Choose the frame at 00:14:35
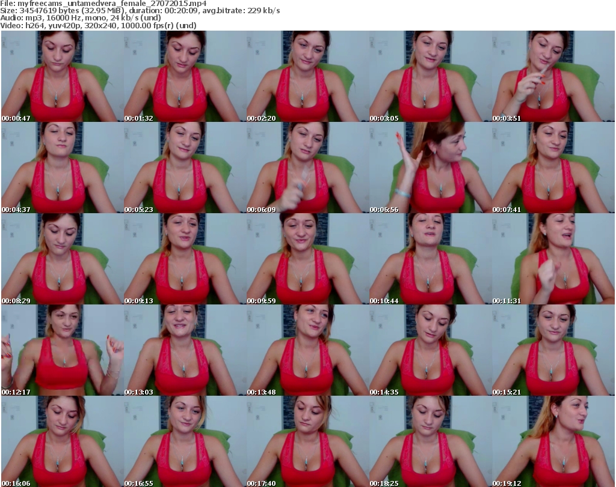Screen dimensions: 616x487 [430, 350]
